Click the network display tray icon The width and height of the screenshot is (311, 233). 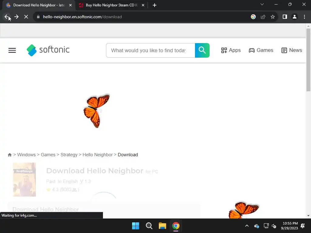[x=266, y=226]
